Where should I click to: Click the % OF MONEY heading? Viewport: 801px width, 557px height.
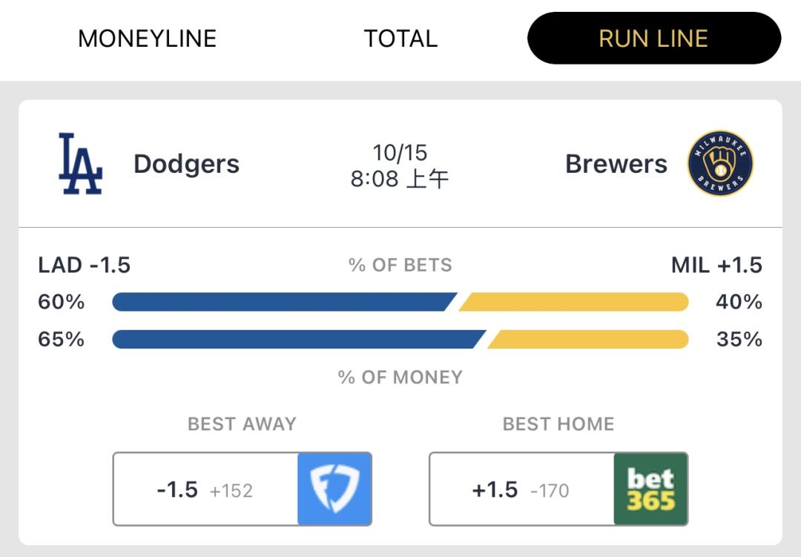(400, 377)
